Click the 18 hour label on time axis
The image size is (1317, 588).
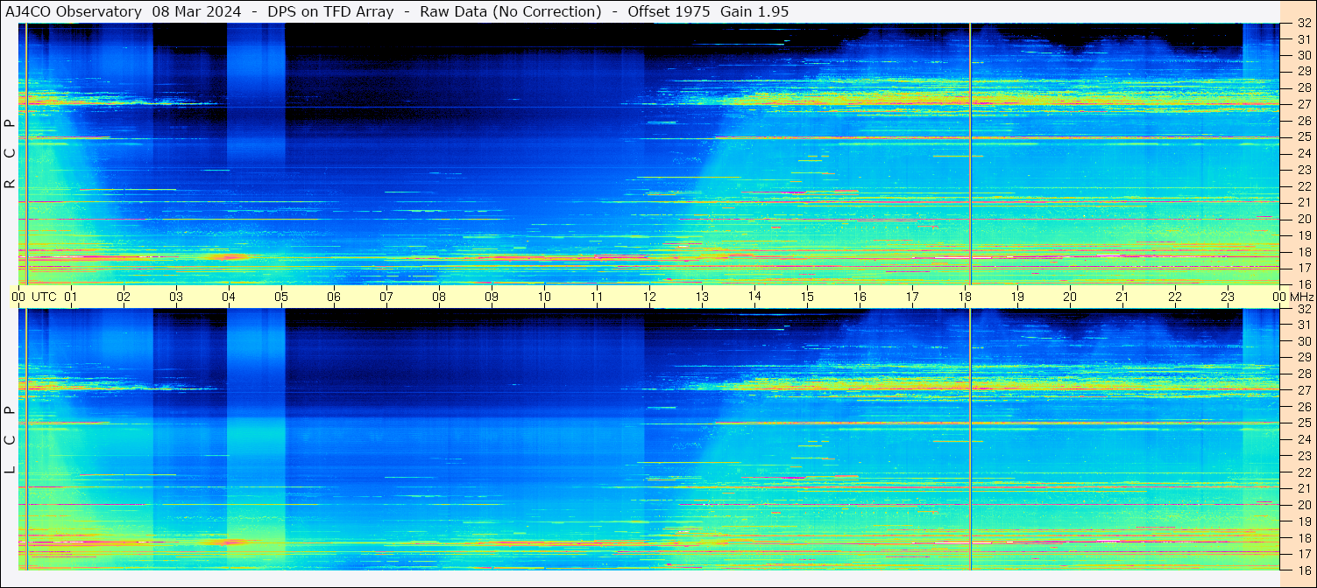965,297
